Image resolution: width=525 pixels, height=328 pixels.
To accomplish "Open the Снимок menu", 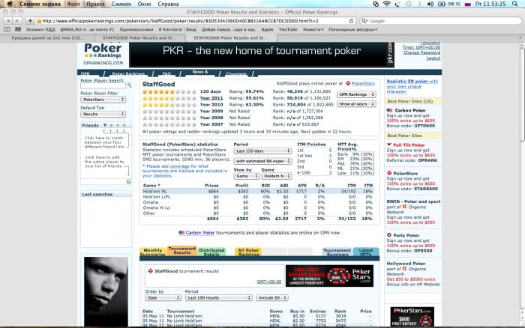I will (x=121, y=4).
